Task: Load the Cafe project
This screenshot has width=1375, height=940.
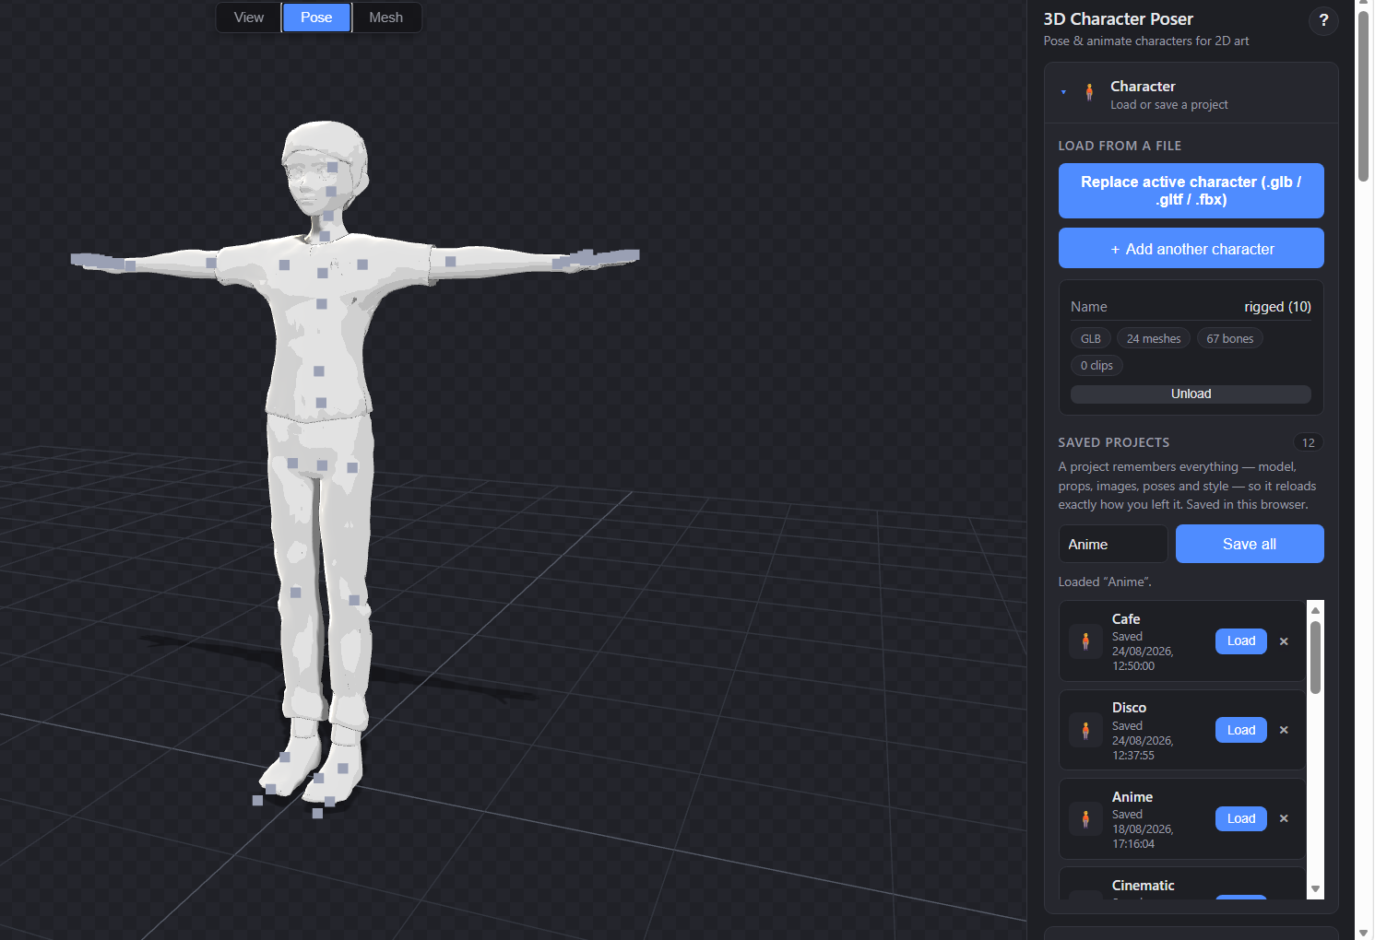Action: 1241,641
